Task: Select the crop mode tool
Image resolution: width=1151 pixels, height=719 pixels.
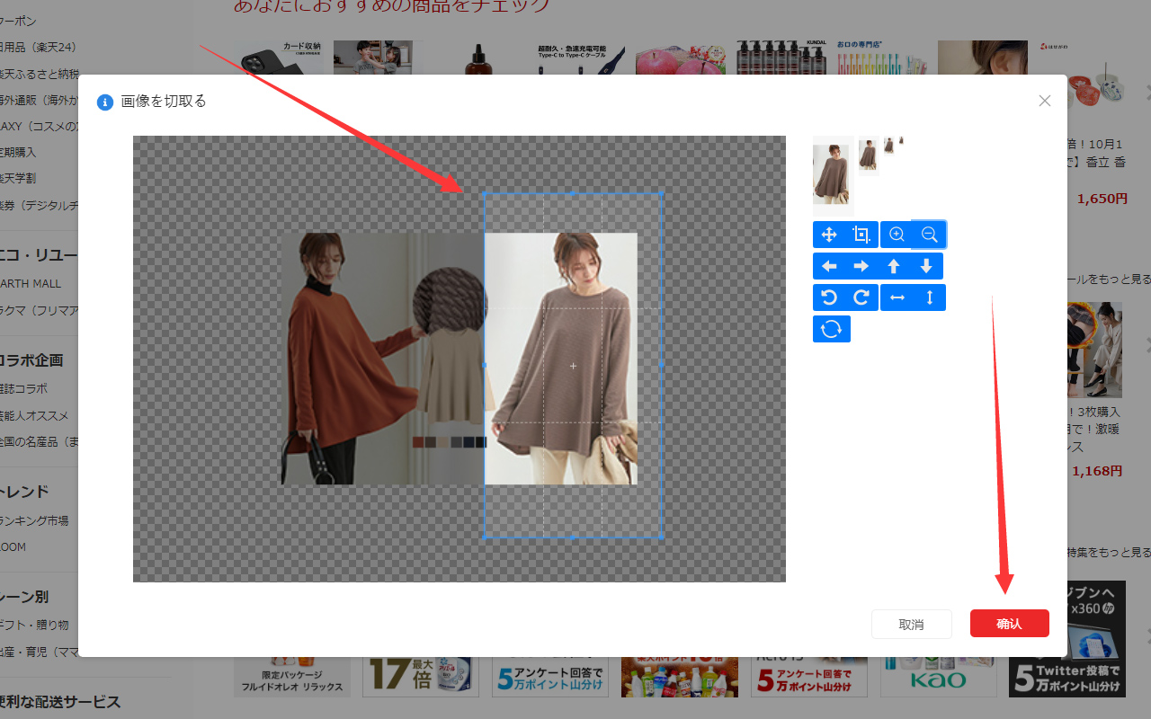Action: point(861,235)
